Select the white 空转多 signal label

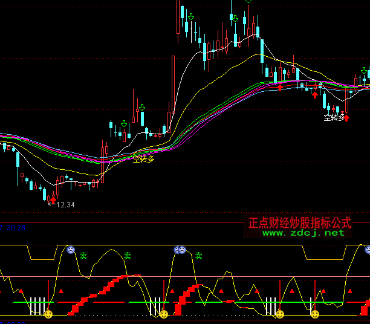[x=334, y=117]
